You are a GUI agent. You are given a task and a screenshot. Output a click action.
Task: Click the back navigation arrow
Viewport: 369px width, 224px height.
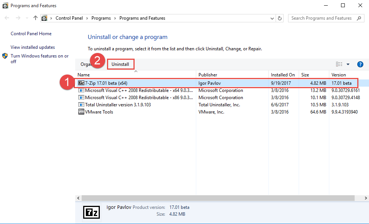click(x=6, y=18)
